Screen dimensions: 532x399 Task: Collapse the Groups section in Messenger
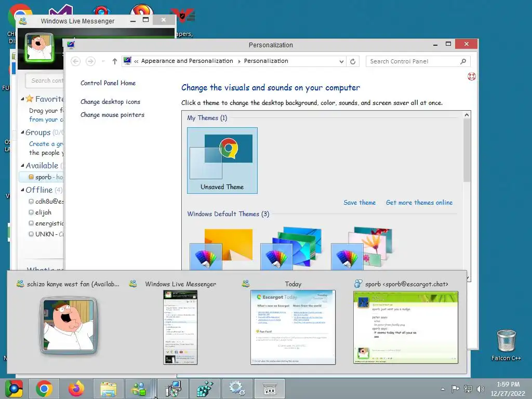pos(22,132)
